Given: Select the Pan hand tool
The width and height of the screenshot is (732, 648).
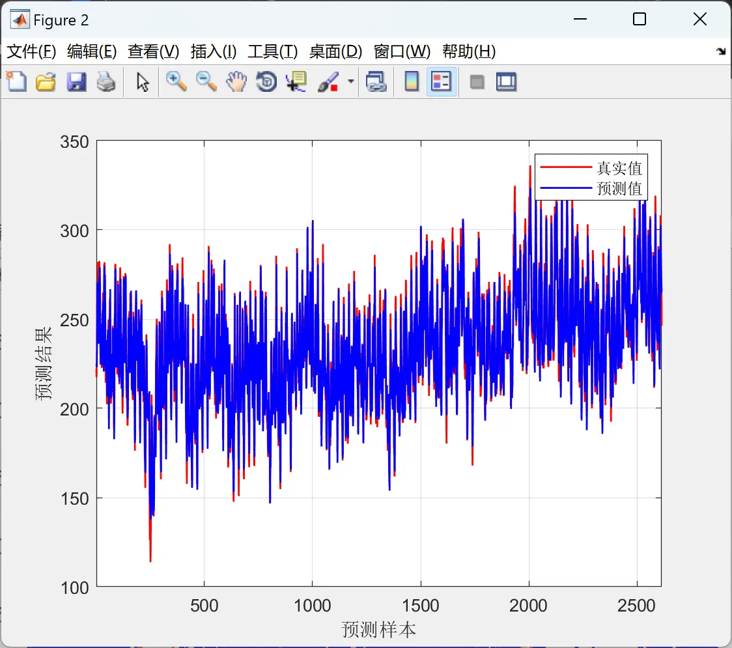Looking at the screenshot, I should tap(236, 81).
